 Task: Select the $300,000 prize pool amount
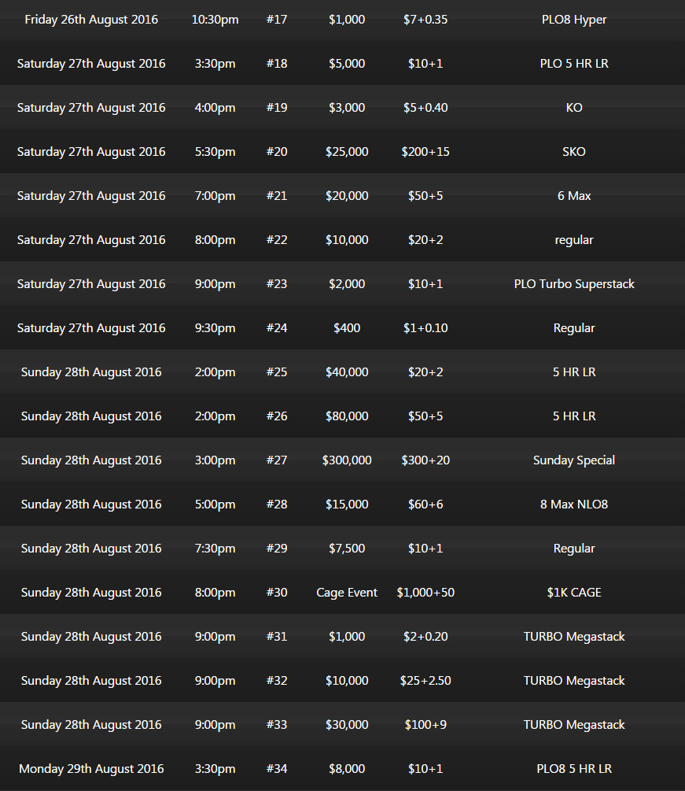(x=347, y=460)
